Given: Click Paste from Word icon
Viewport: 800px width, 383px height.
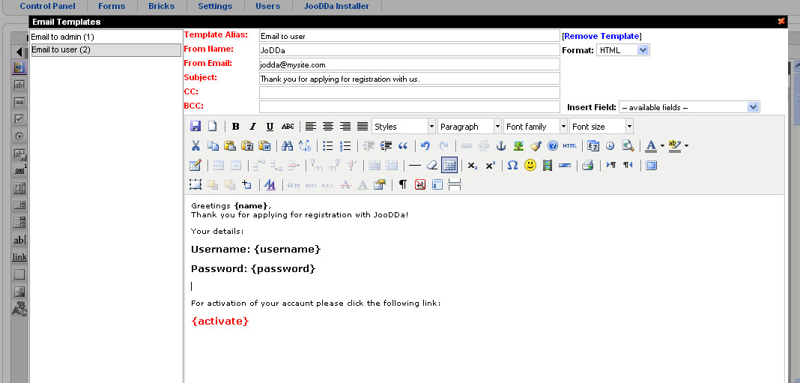Looking at the screenshot, I should (x=265, y=145).
